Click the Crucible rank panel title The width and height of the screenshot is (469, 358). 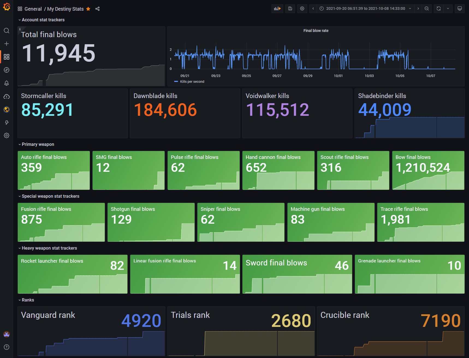coord(345,315)
